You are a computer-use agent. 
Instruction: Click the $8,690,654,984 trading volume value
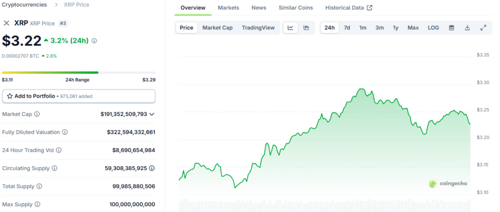coord(134,150)
